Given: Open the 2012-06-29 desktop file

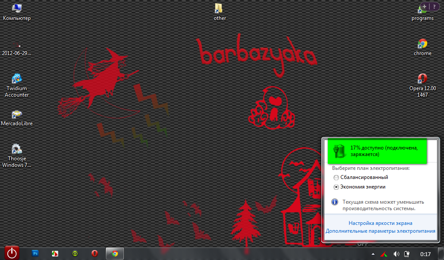Looking at the screenshot, I should click(x=17, y=45).
